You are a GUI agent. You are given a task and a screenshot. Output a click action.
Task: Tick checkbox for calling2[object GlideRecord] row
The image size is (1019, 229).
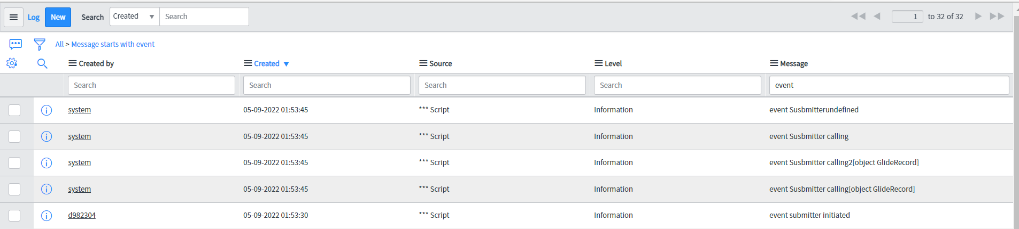click(14, 163)
